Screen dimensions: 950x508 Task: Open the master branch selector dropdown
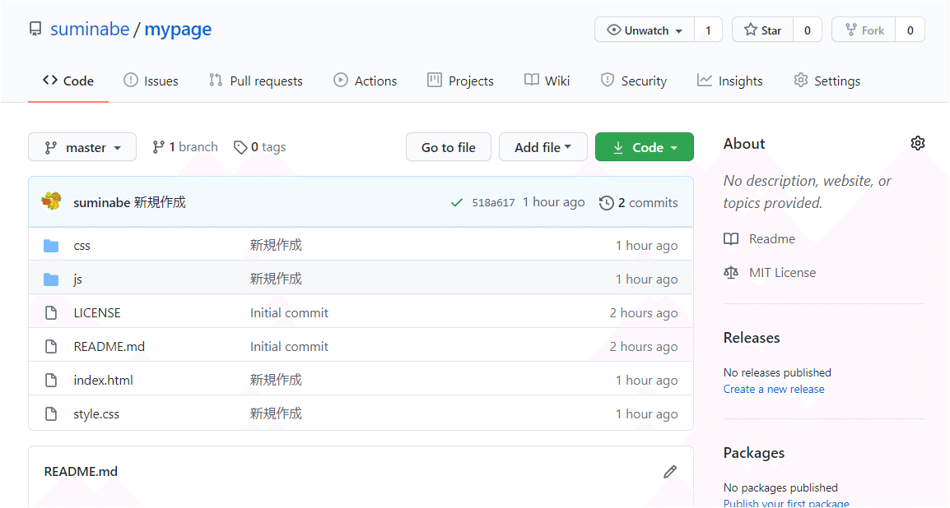[82, 147]
